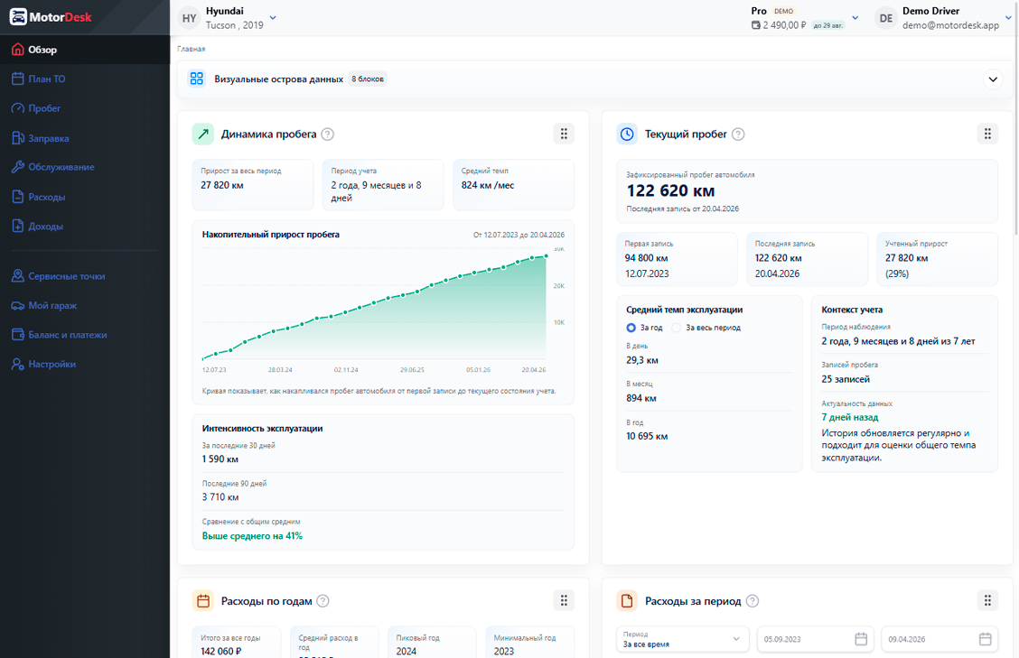Click the drag handle on Текущий пробег card
The width and height of the screenshot is (1019, 658).
(987, 134)
